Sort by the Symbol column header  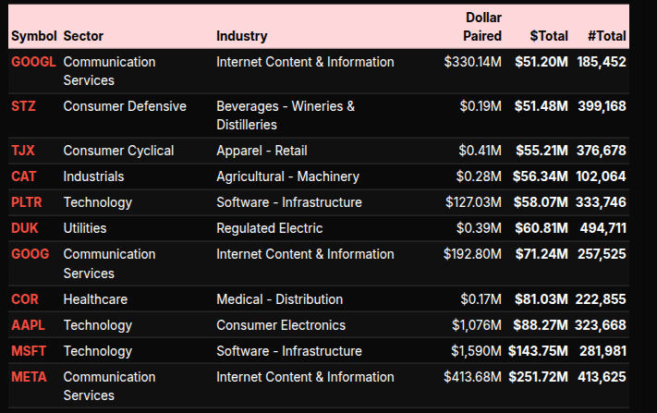[x=33, y=36]
